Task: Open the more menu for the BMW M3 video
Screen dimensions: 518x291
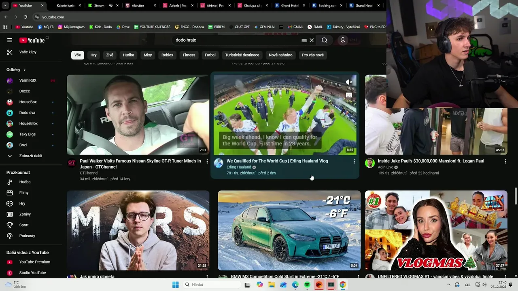Action: [358, 277]
